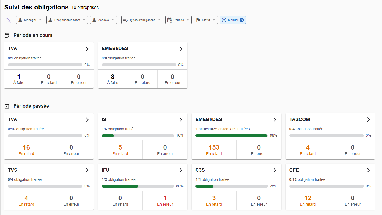
Task: Click 16 En retard in past TVA
Action: tap(26, 150)
